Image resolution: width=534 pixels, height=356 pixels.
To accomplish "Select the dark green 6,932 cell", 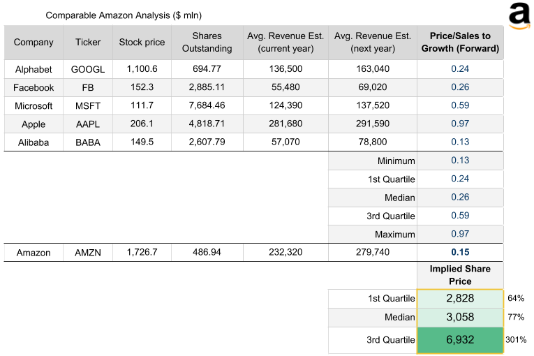I will pos(460,340).
